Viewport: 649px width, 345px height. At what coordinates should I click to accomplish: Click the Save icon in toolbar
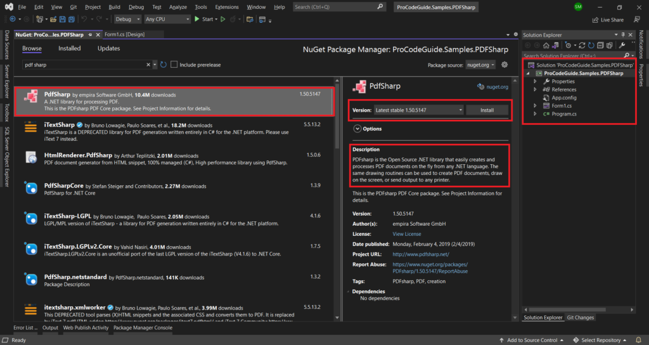(x=62, y=19)
